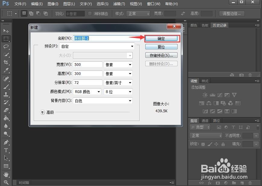Image resolution: width=262 pixels, height=186 pixels.
Task: Select the Horizontal Type tool
Action: tap(6, 150)
